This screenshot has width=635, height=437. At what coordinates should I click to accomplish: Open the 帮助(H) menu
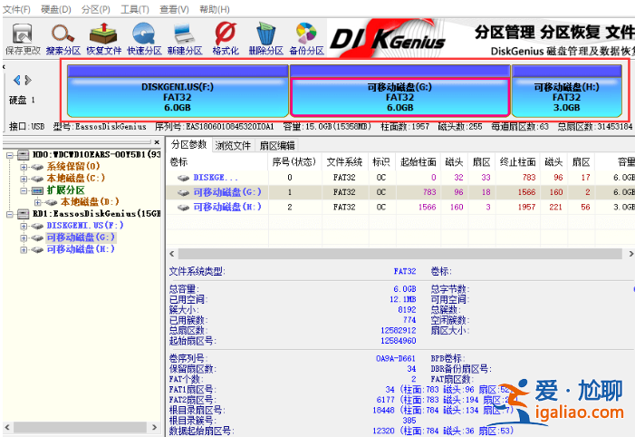(215, 9)
